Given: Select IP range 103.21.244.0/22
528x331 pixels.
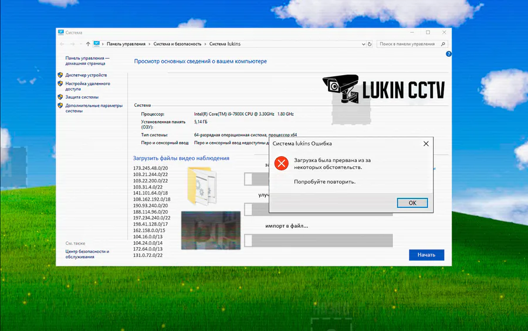Looking at the screenshot, I should pos(150,174).
